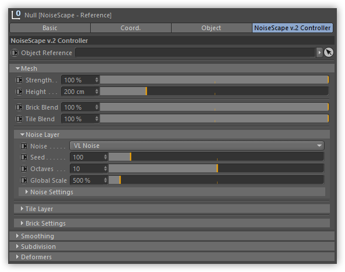
Task: Switch to the Object tab
Action: (211, 28)
